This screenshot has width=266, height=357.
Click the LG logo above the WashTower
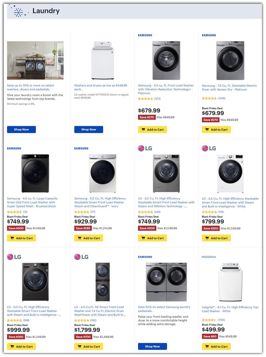(81, 257)
